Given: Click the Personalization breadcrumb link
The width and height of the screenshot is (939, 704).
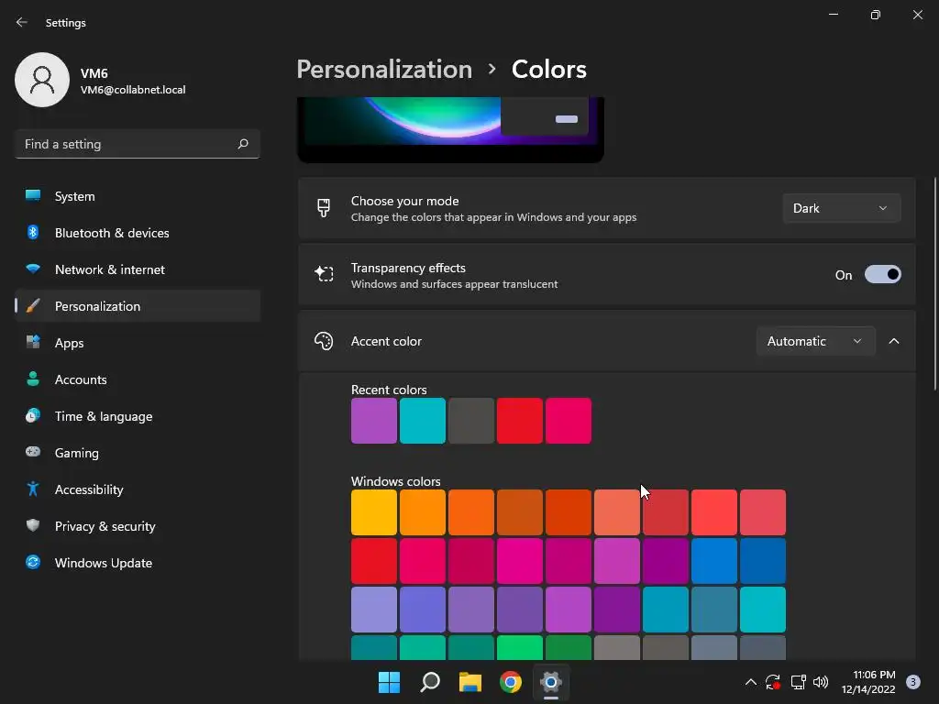Looking at the screenshot, I should (x=384, y=70).
